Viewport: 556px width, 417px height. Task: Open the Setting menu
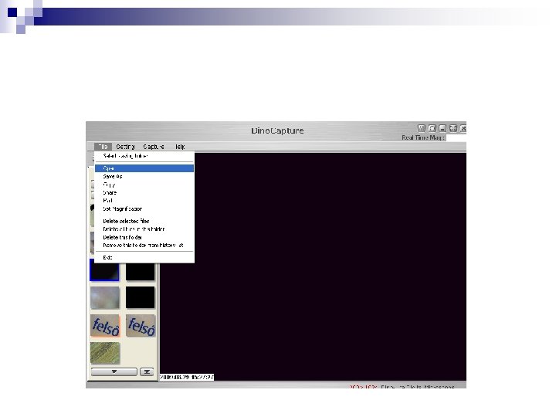[125, 147]
